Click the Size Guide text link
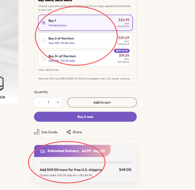This screenshot has width=195, height=190. [x=49, y=132]
